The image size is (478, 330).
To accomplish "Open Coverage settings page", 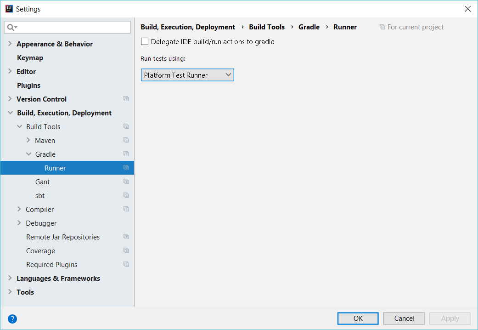I will tap(40, 250).
